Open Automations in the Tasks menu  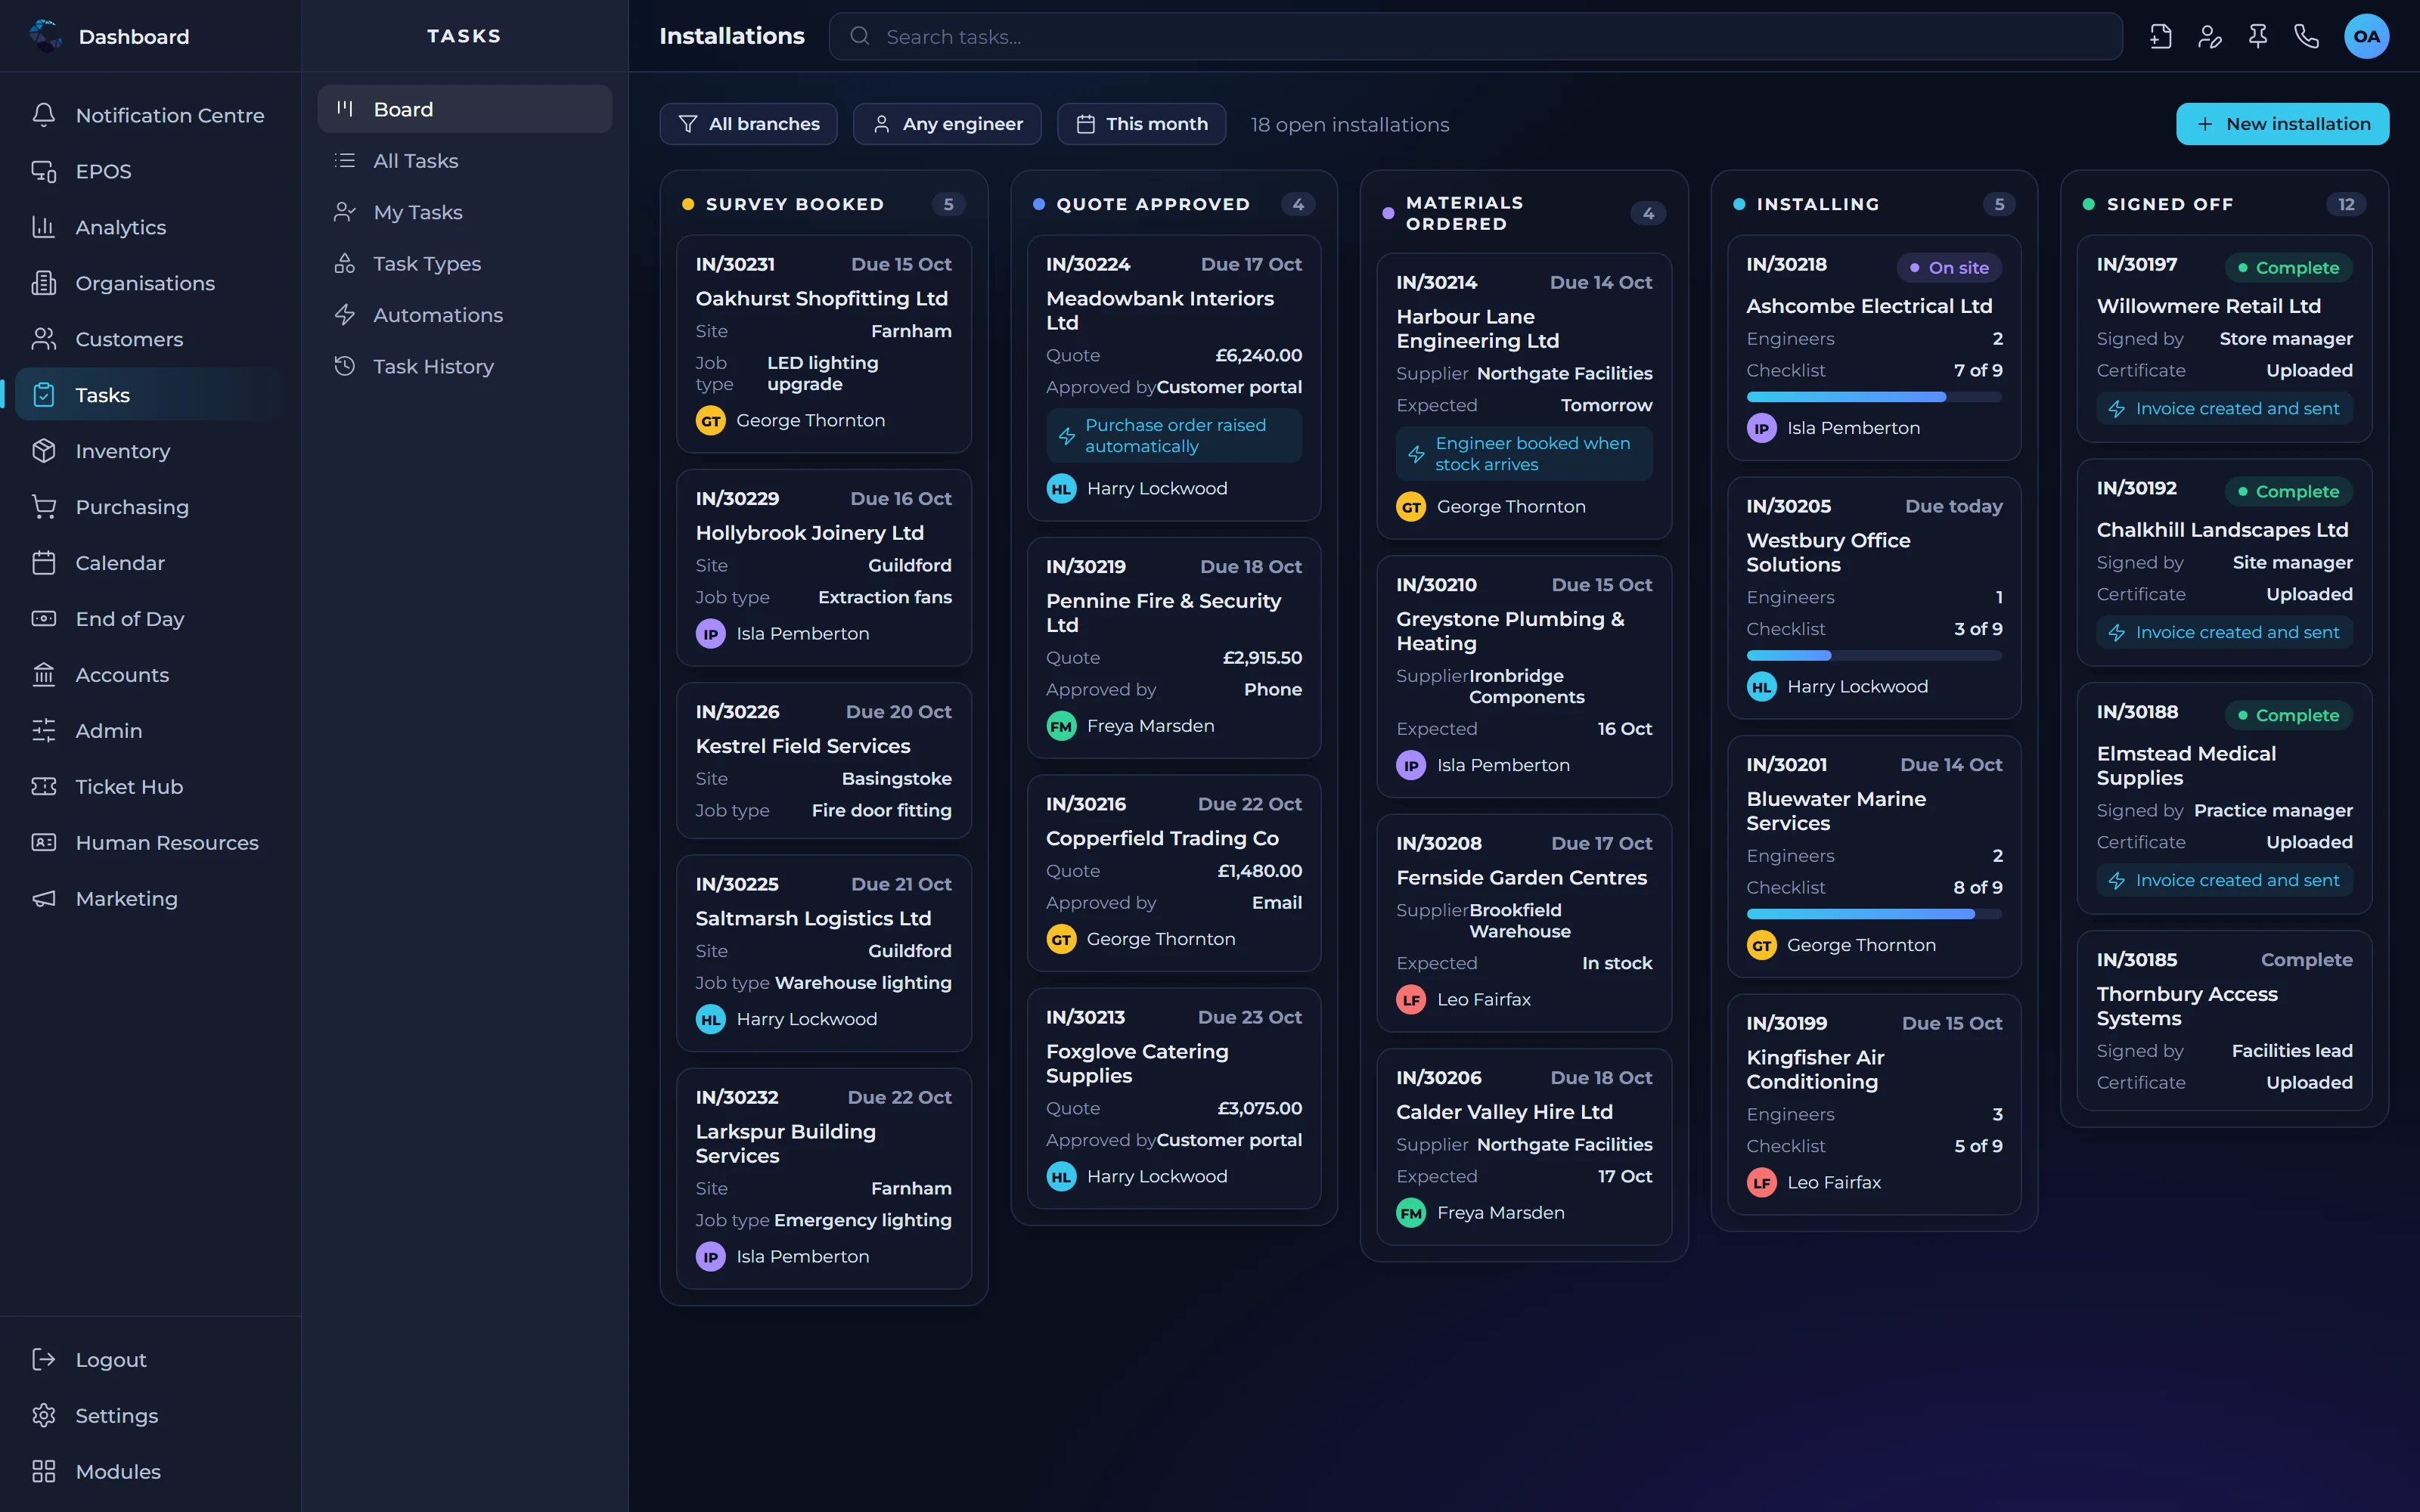(464, 315)
